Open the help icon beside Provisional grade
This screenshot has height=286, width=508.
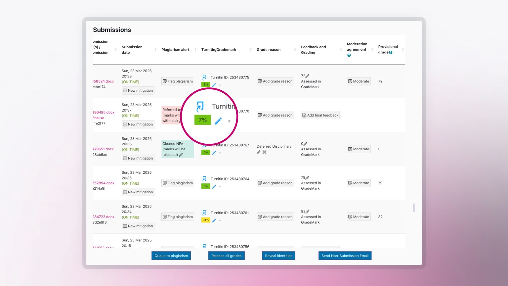(391, 53)
